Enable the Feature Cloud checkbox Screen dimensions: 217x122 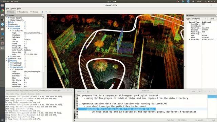pyautogui.click(x=25, y=59)
